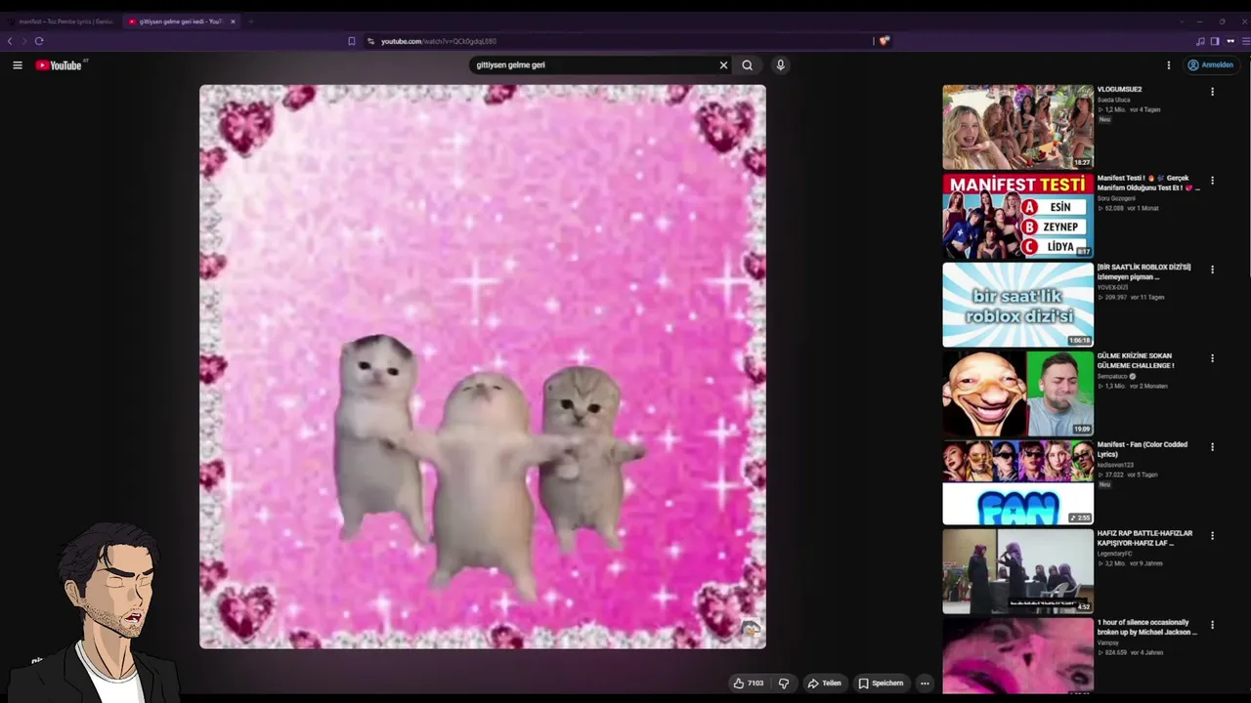
Task: Dislike the video with thumbs down
Action: click(784, 683)
